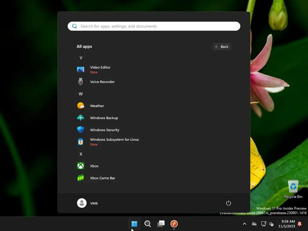Click the Start menu search field
The image size is (308, 231).
pyautogui.click(x=154, y=26)
